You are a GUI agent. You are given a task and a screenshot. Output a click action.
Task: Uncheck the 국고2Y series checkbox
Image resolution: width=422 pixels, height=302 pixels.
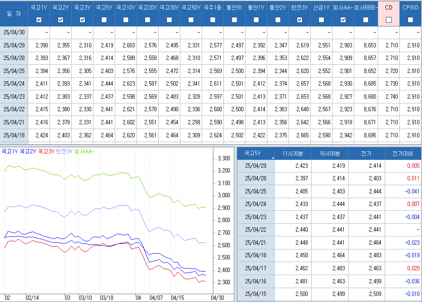click(x=60, y=20)
